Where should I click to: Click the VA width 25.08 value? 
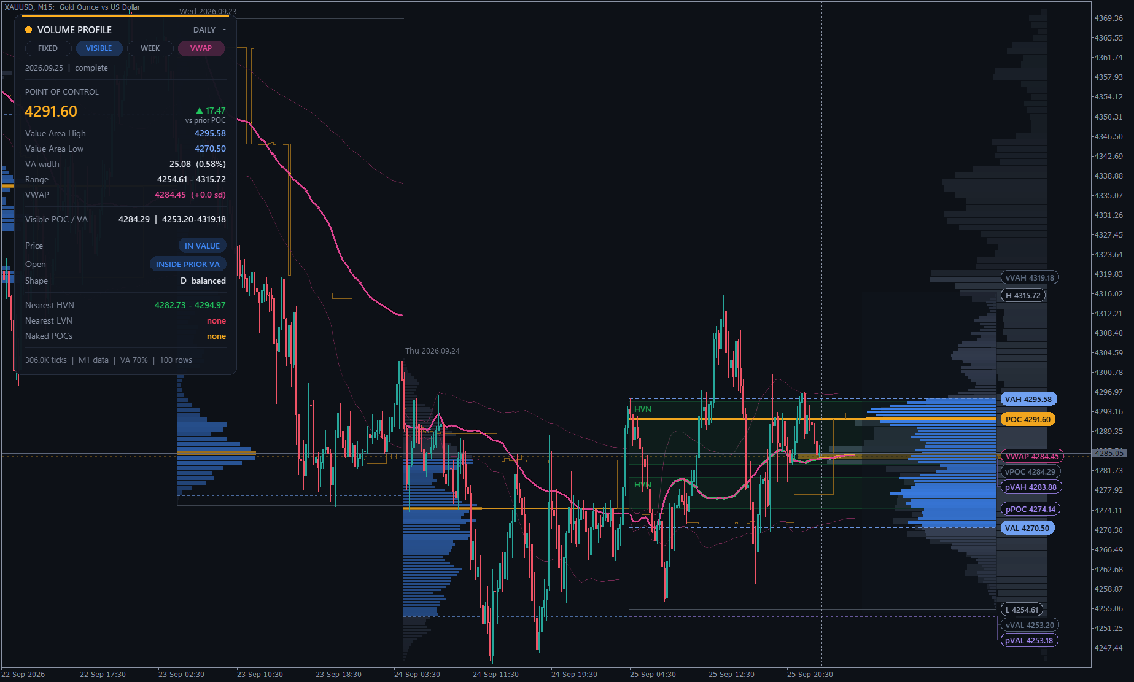click(x=197, y=165)
